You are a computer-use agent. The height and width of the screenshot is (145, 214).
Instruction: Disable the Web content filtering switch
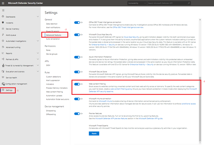[77, 84]
